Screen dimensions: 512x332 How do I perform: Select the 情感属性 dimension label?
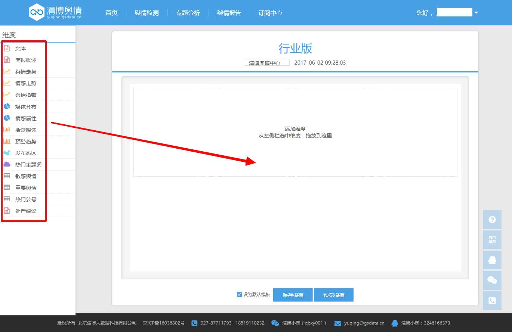coord(26,118)
